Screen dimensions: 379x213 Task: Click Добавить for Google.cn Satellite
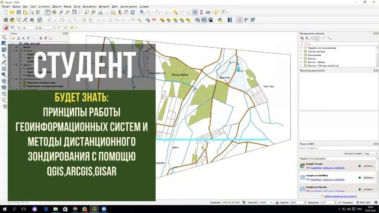pyautogui.click(x=368, y=177)
